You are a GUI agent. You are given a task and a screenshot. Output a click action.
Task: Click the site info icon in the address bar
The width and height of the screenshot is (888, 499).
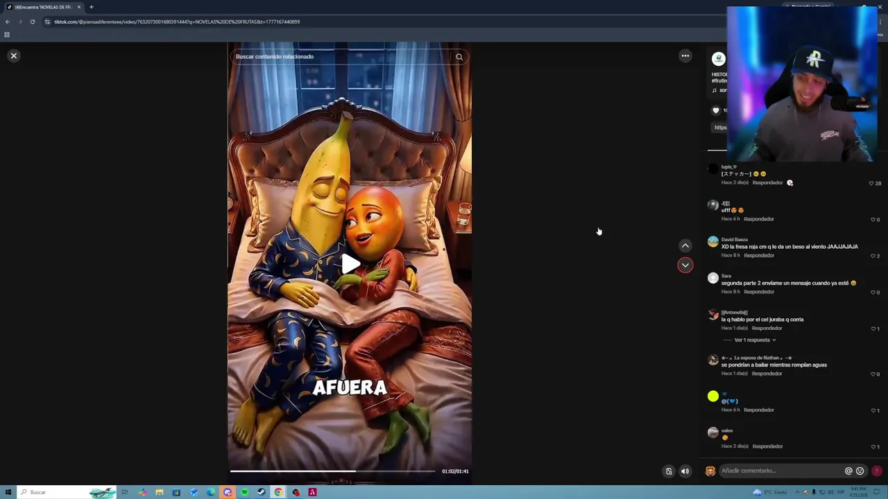click(47, 21)
